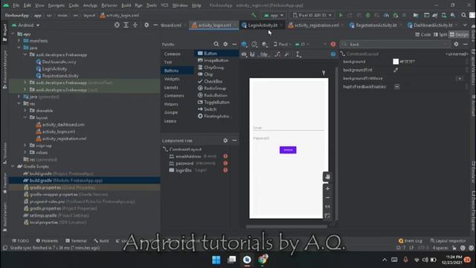Collapse the res folder
This screenshot has width=476, height=268.
[x=19, y=103]
